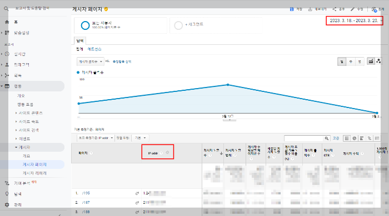Viewport: 389px width, 216px height.
Task: Open the sort type Default (기본) dropdown
Action: tap(140, 138)
